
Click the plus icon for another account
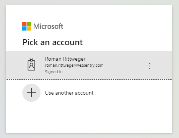[x=31, y=93]
